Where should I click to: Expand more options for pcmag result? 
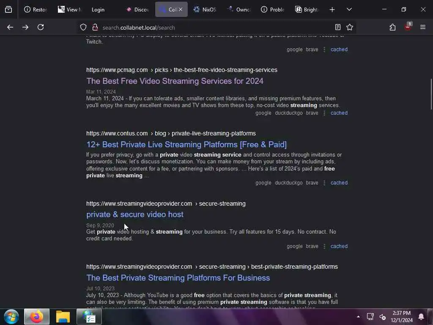tap(324, 113)
